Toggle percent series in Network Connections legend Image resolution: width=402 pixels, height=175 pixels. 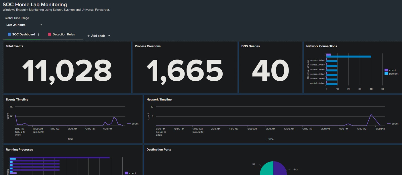point(391,73)
